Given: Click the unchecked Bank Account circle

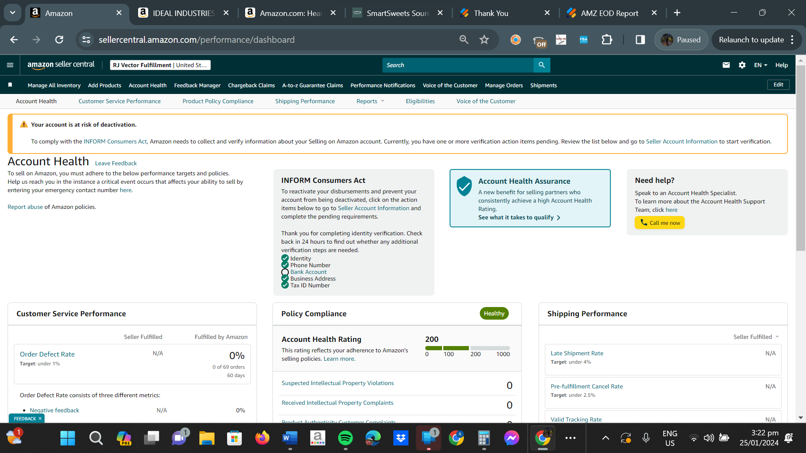Looking at the screenshot, I should (x=285, y=272).
